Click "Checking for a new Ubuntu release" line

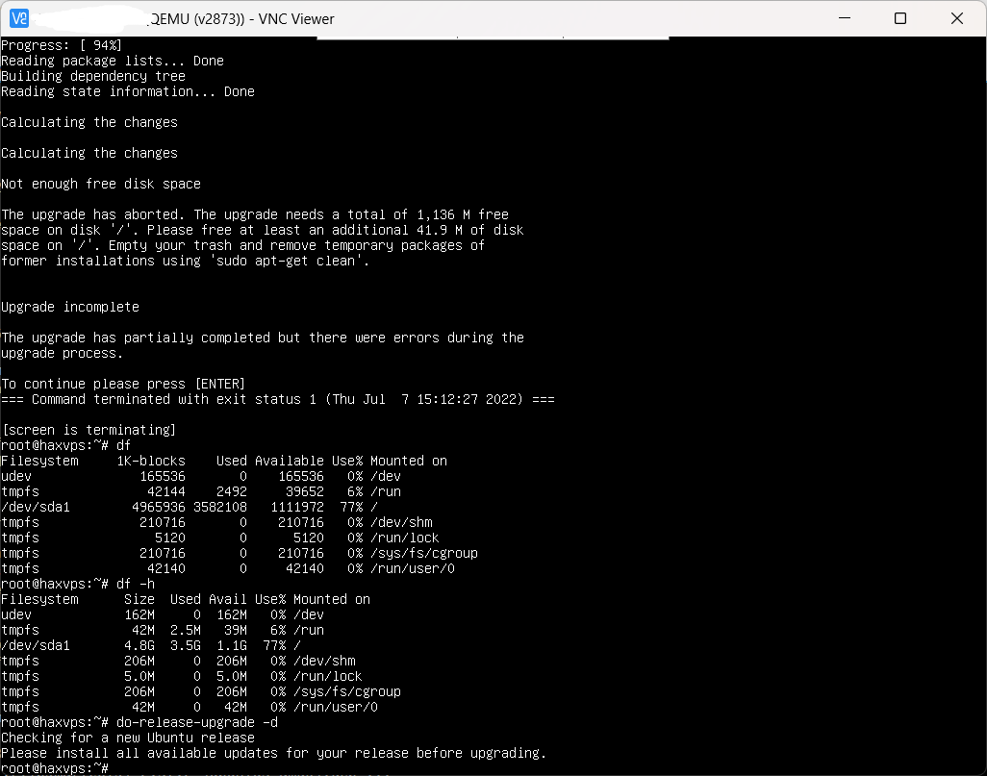tap(128, 738)
